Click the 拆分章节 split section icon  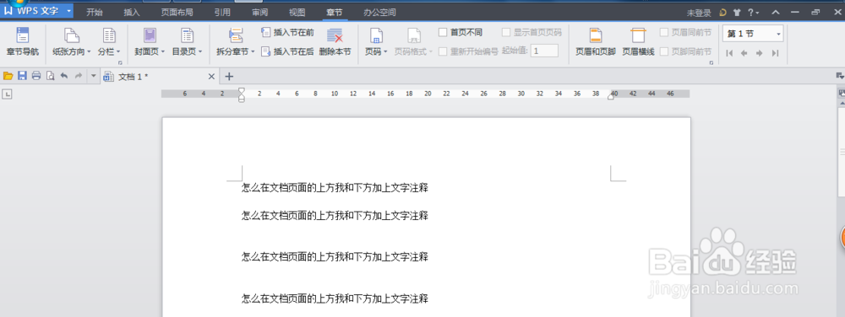[236, 36]
